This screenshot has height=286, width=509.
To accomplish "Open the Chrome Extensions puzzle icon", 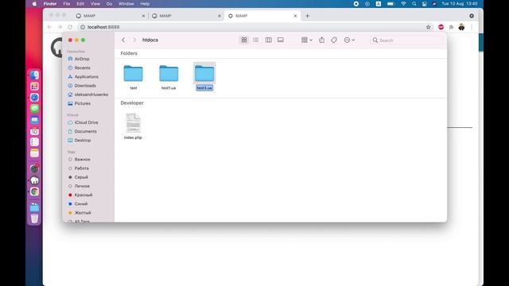I will point(451,27).
